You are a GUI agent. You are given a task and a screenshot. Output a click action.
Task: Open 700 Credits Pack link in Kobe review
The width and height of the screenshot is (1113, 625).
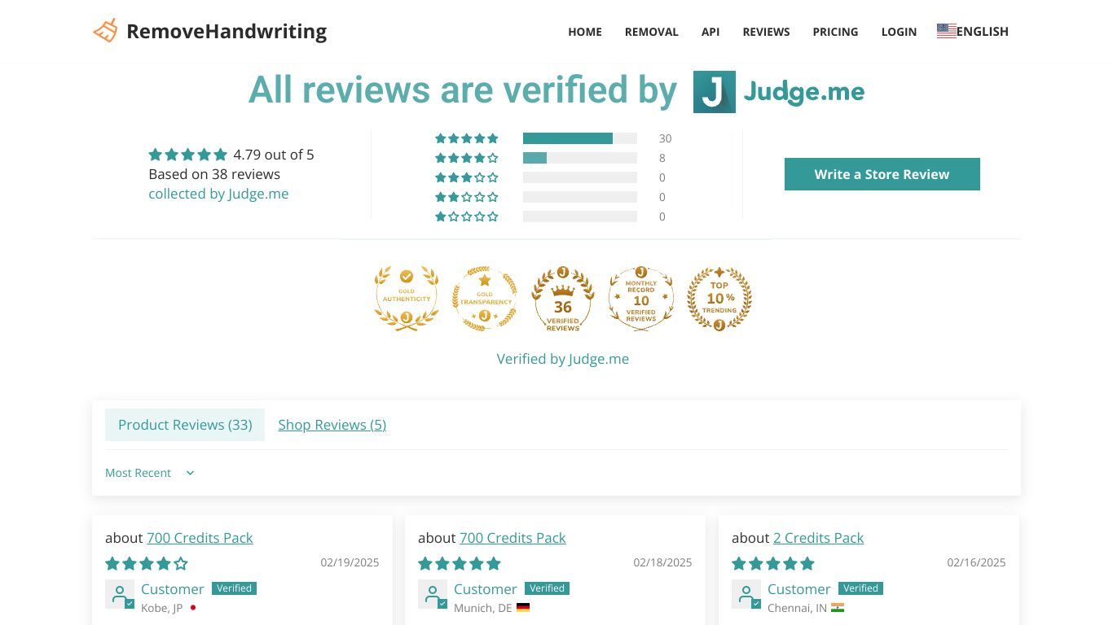pos(200,538)
